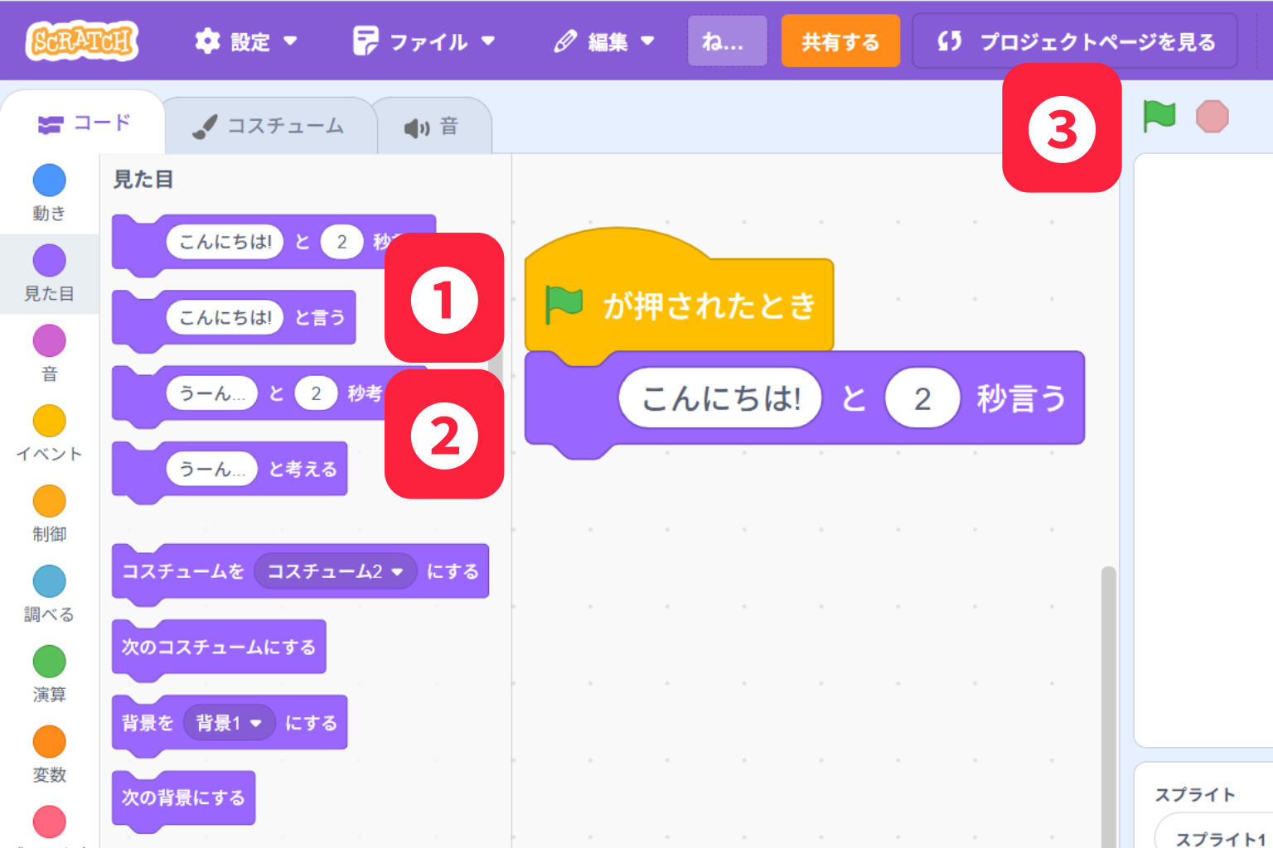The width and height of the screenshot is (1273, 848).
Task: Open プロジェクトページを見る project page link
Action: pos(1075,41)
